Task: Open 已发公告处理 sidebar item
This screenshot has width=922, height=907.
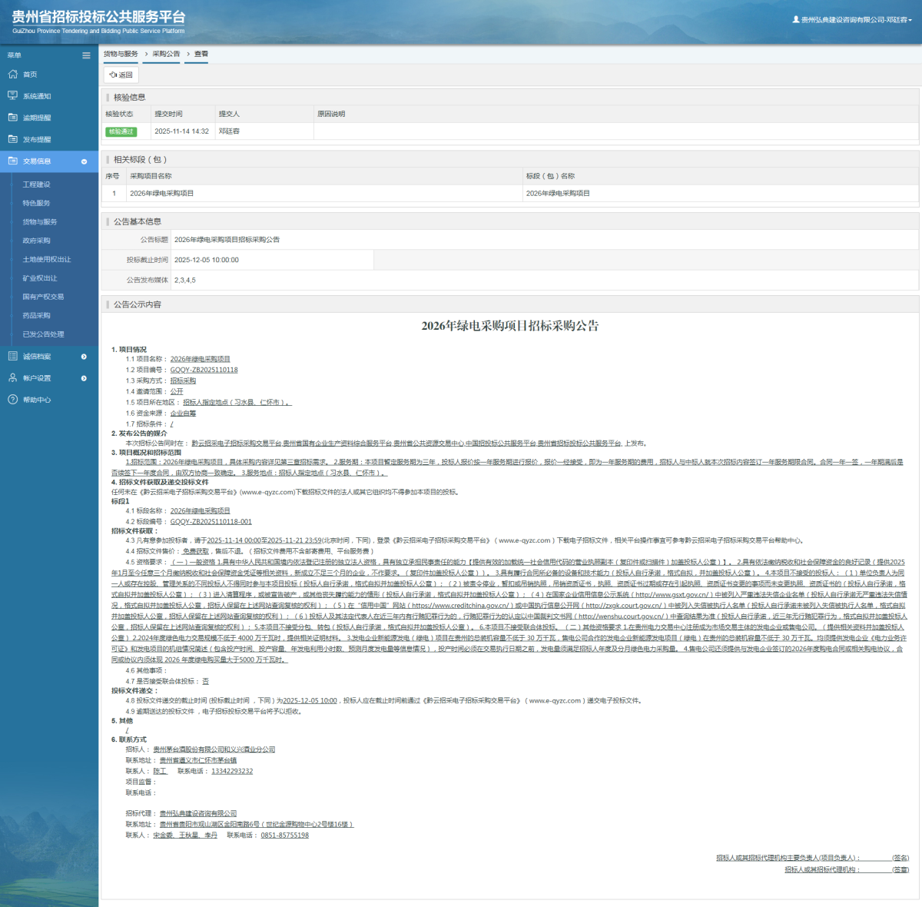Action: [43, 334]
